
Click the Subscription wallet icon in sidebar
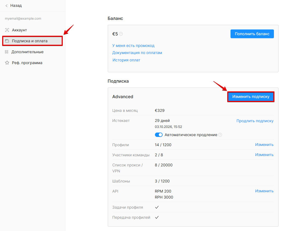point(7,41)
